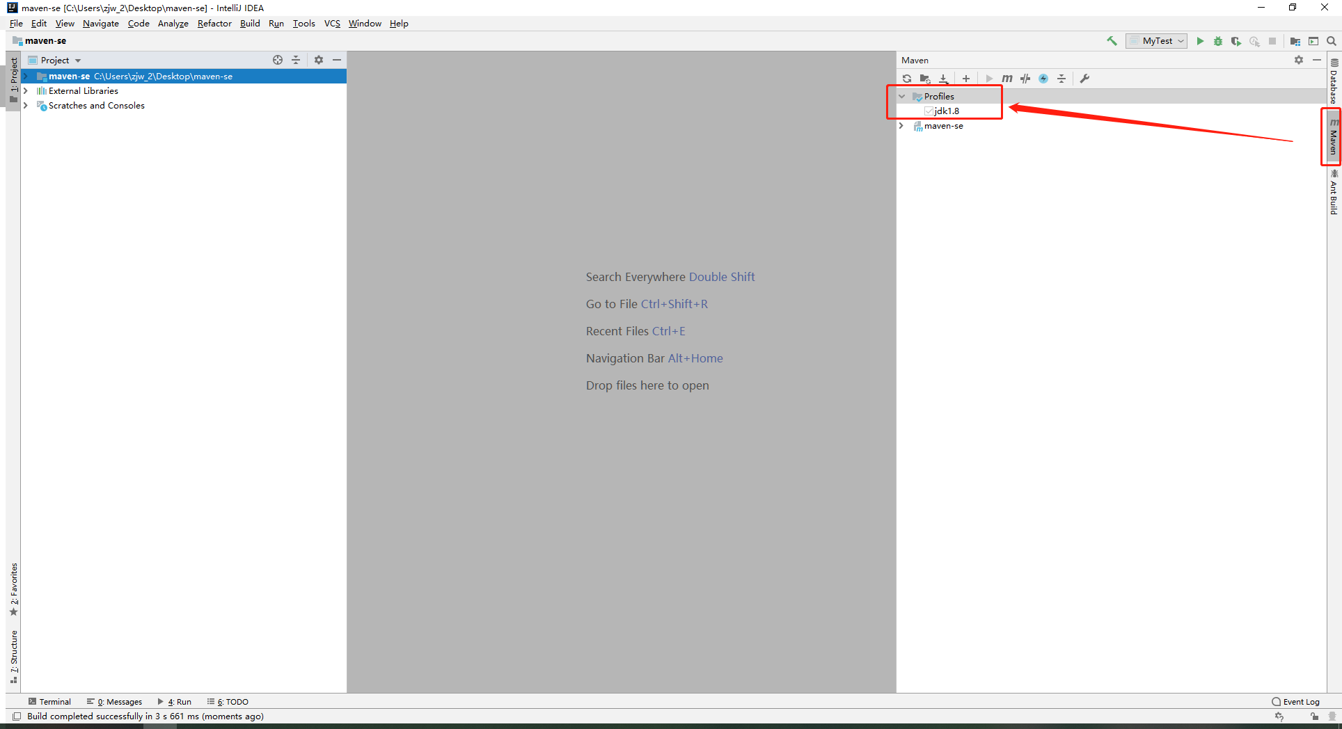Click the Reimport All Maven Projects icon
This screenshot has width=1342, height=729.
(x=906, y=79)
